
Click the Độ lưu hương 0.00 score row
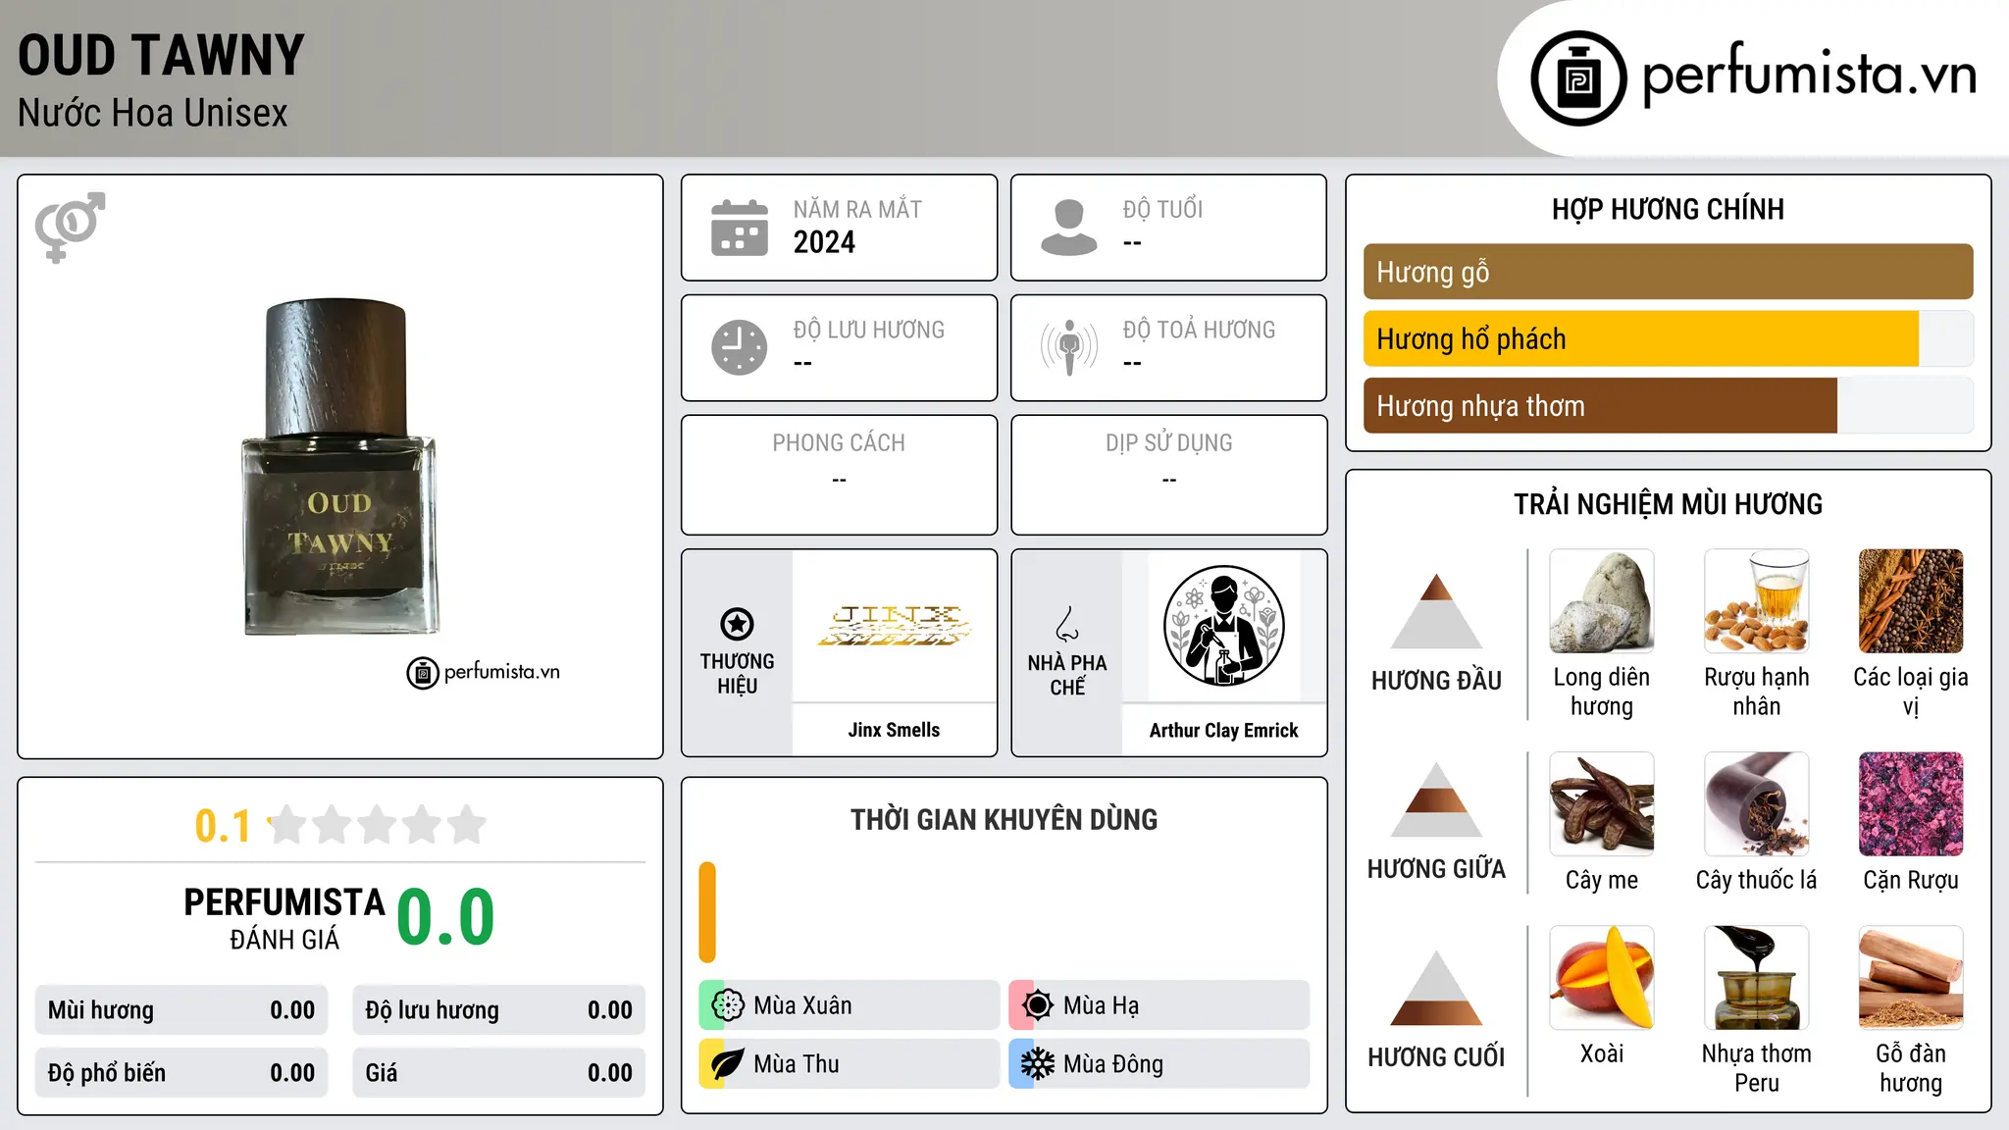[498, 1010]
